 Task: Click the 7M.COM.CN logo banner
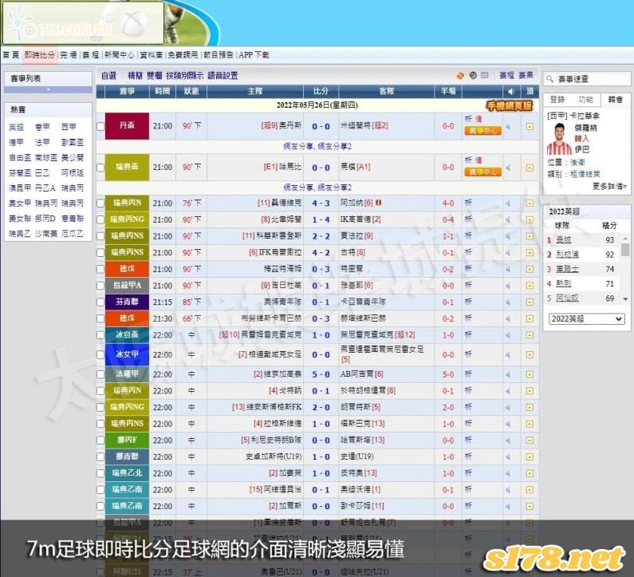[83, 22]
